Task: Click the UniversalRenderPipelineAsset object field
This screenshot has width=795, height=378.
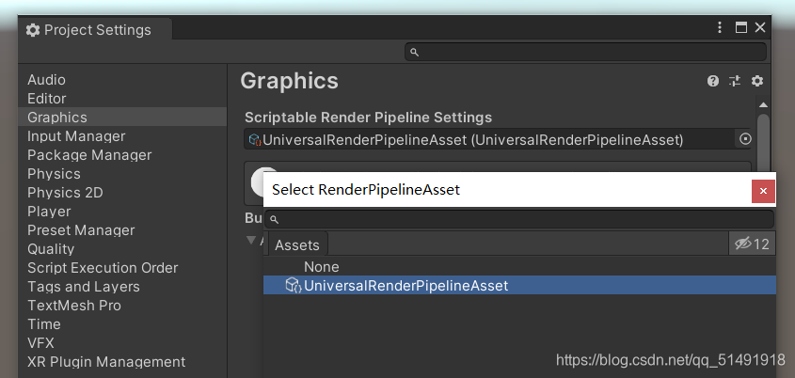Action: point(489,139)
